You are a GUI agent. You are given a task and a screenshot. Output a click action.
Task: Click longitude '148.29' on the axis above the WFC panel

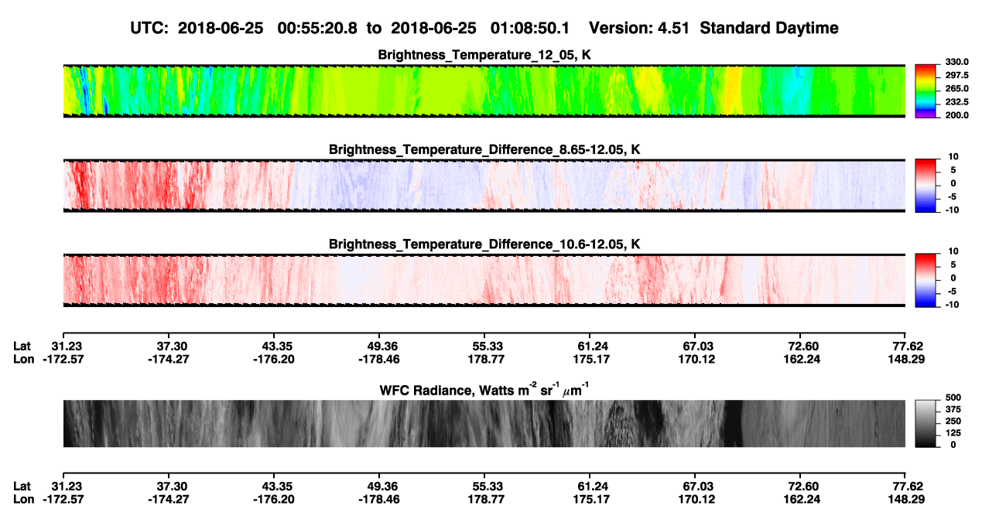(x=906, y=359)
